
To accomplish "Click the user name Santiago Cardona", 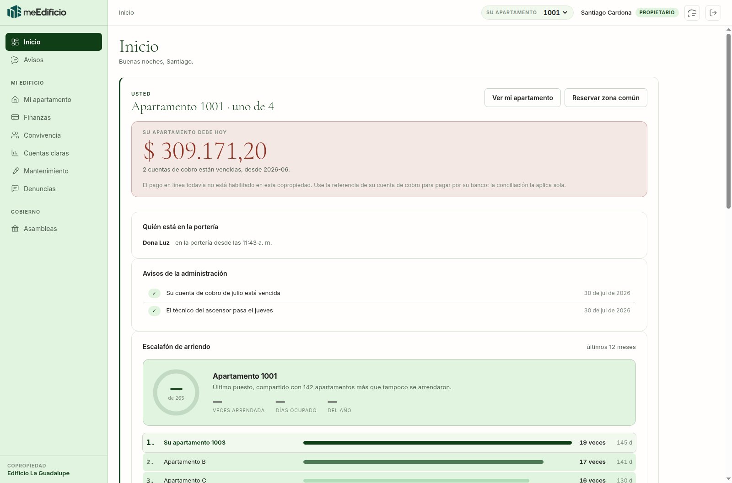I will pos(606,13).
